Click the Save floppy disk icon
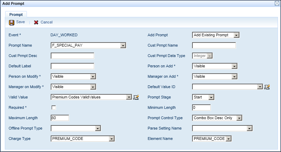Viewport: 281px width, 152px height. pyautogui.click(x=11, y=22)
